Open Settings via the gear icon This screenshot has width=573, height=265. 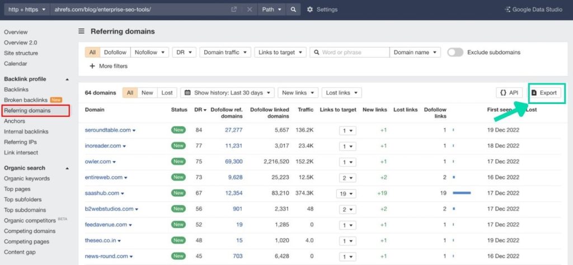pyautogui.click(x=310, y=10)
